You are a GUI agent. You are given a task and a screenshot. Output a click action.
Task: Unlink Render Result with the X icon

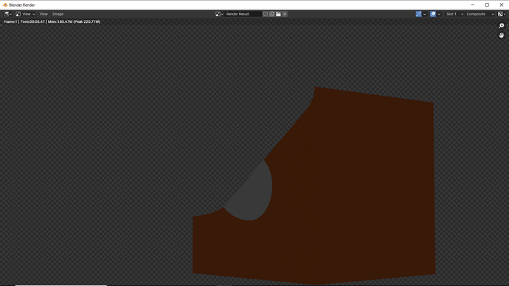tap(285, 14)
